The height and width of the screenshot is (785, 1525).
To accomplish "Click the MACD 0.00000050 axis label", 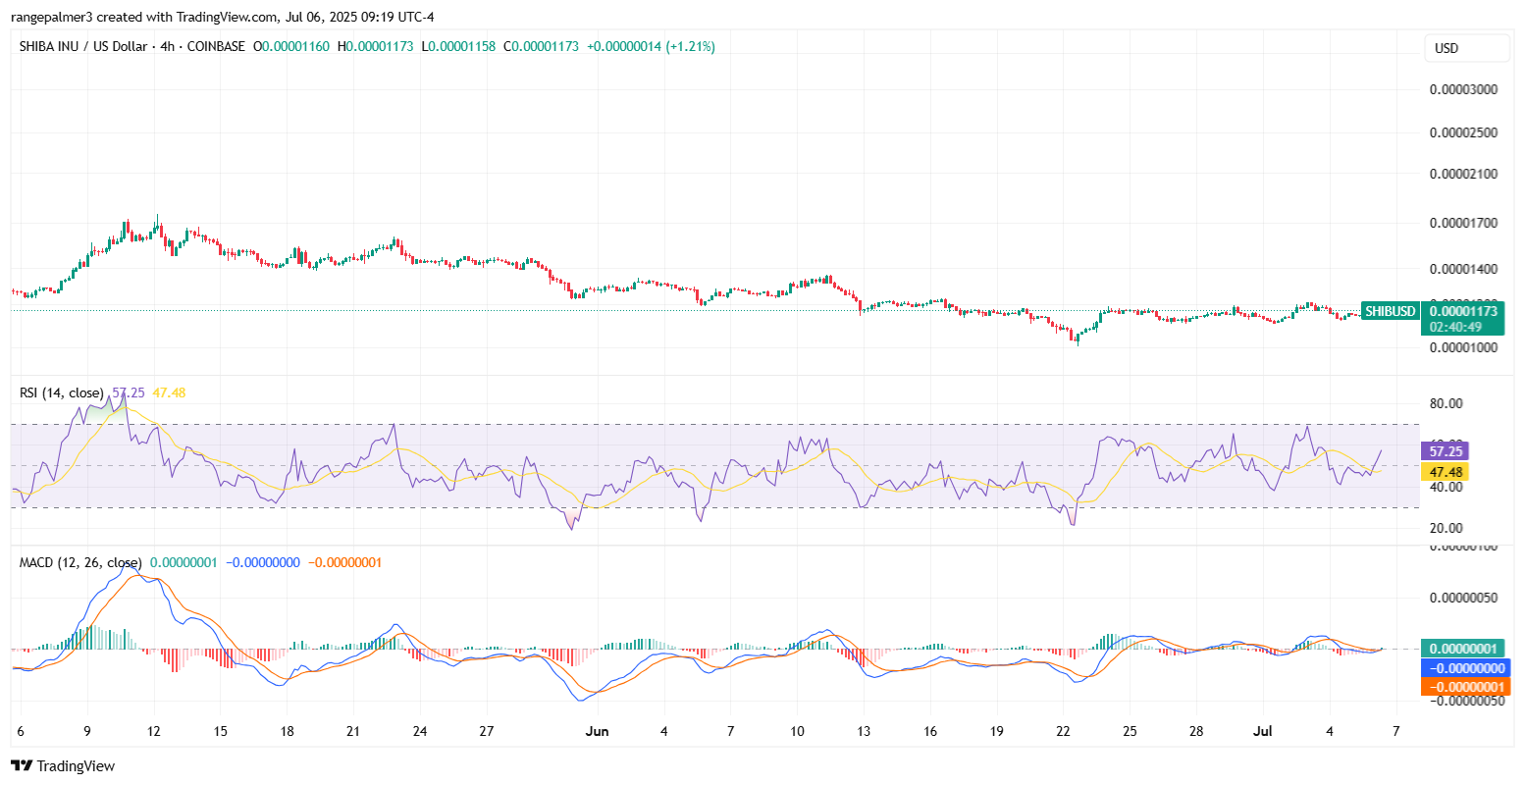I will (1463, 598).
